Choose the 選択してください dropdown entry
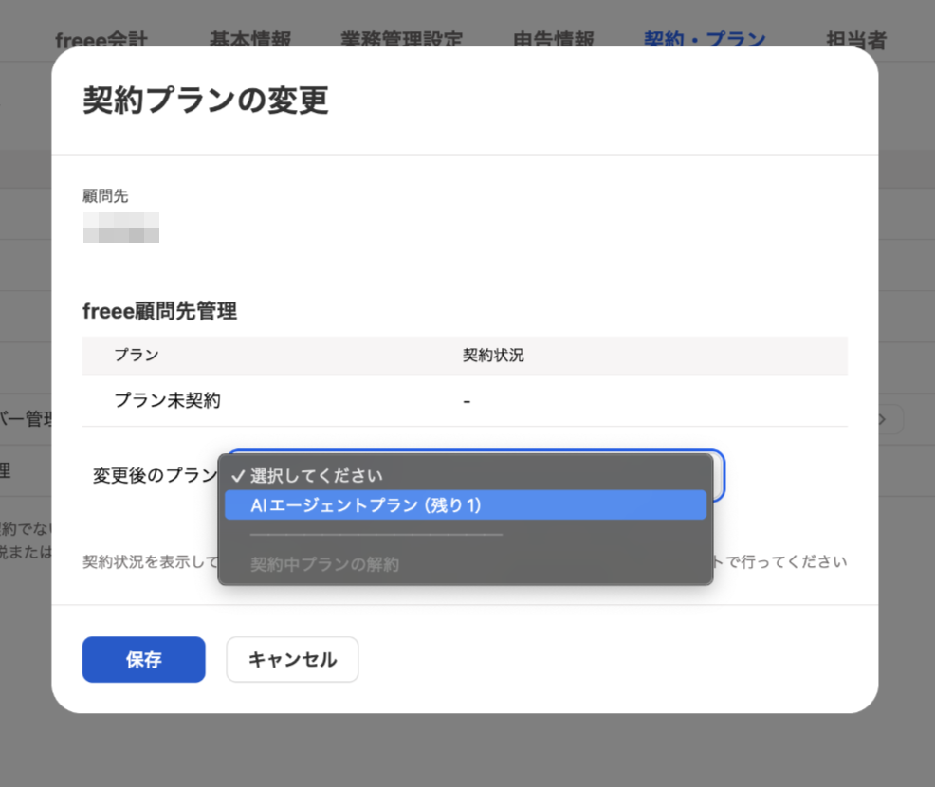This screenshot has width=935, height=787. pyautogui.click(x=465, y=476)
